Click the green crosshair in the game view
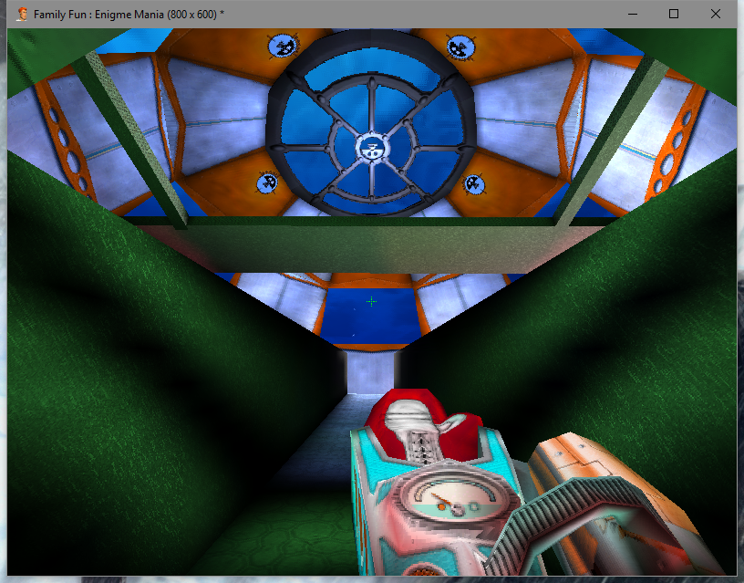Image resolution: width=744 pixels, height=583 pixels. click(x=371, y=301)
